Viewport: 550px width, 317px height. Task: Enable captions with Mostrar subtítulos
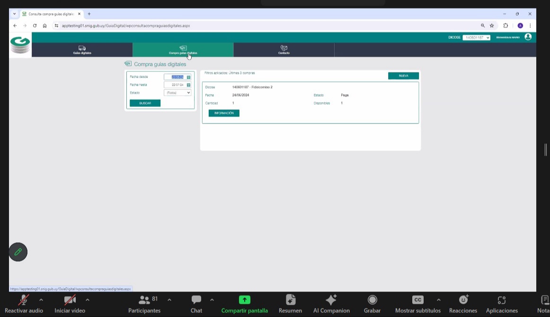click(x=418, y=304)
